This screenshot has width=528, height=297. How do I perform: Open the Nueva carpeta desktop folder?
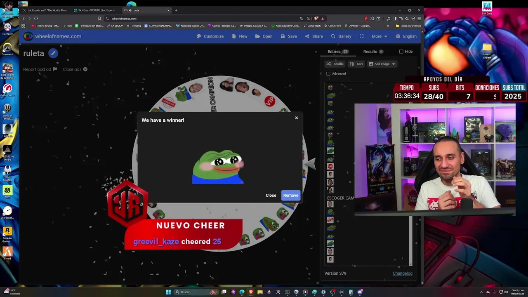pyautogui.click(x=487, y=51)
